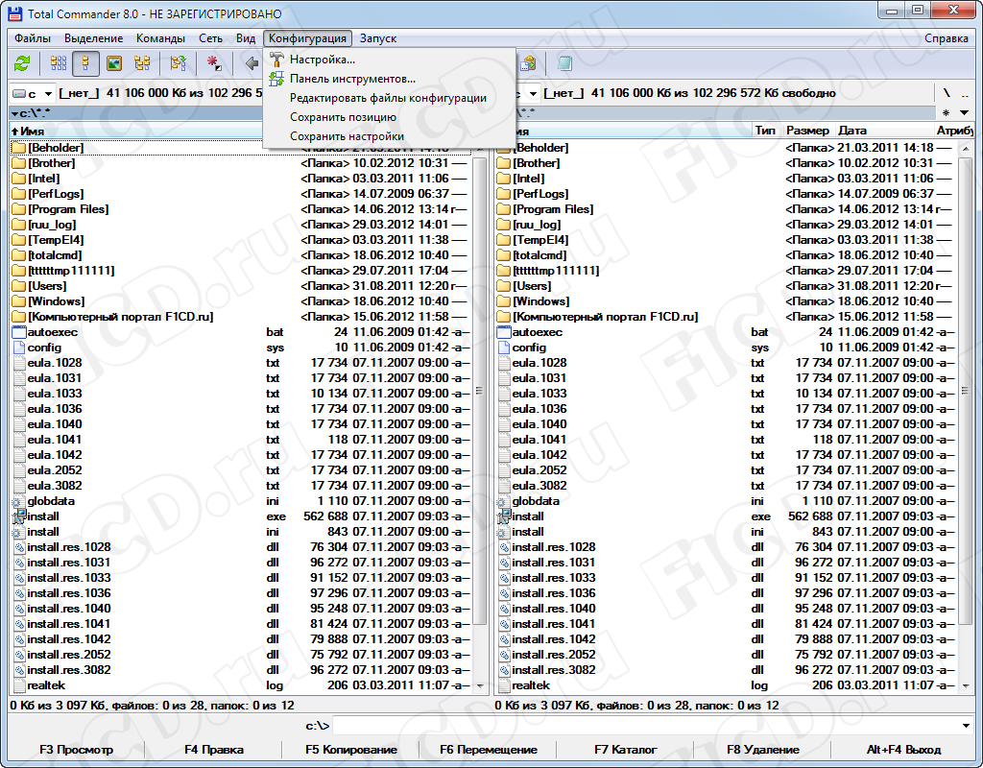Click folder icon of [Program Files] in left panel
The height and width of the screenshot is (768, 983).
pos(19,209)
